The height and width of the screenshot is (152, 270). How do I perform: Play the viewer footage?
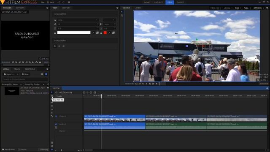(157, 84)
